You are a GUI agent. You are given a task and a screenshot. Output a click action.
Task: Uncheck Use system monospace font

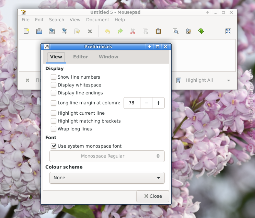53,146
